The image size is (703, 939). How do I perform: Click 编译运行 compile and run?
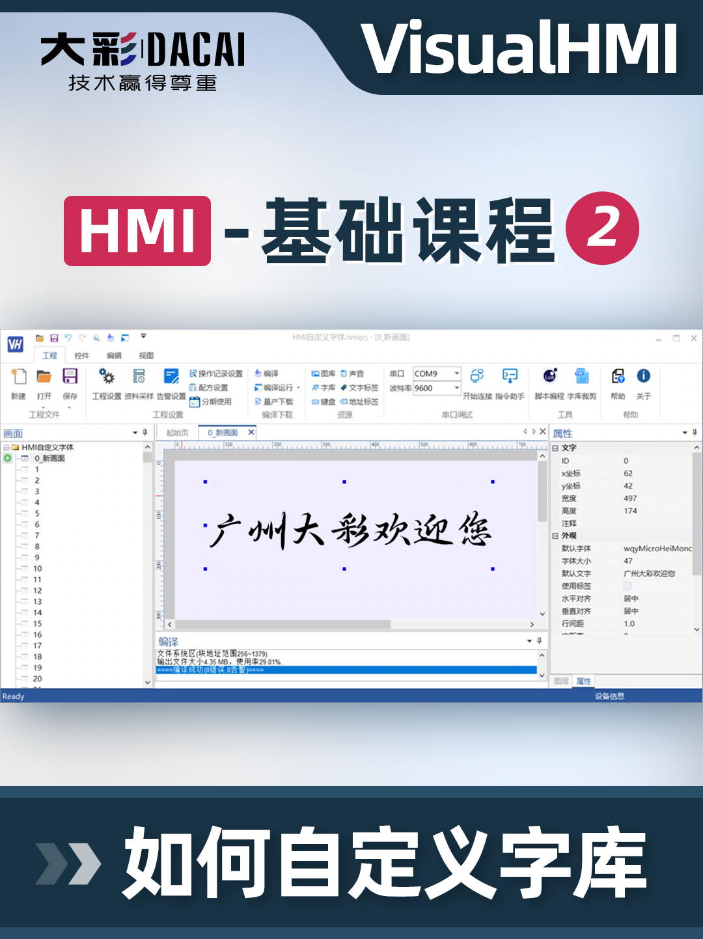(274, 387)
